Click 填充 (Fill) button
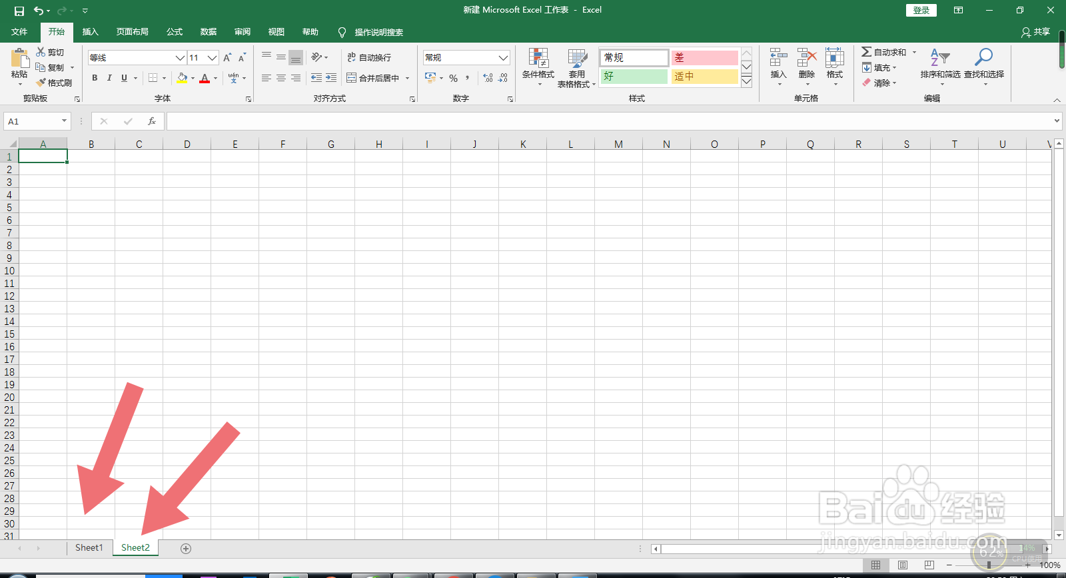 tap(879, 67)
